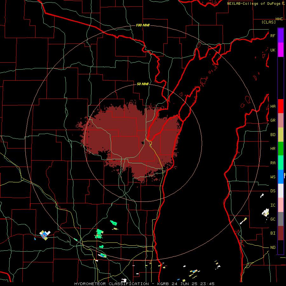286x286 pixels.
Task: Click the GR legend label
Action: (273, 120)
